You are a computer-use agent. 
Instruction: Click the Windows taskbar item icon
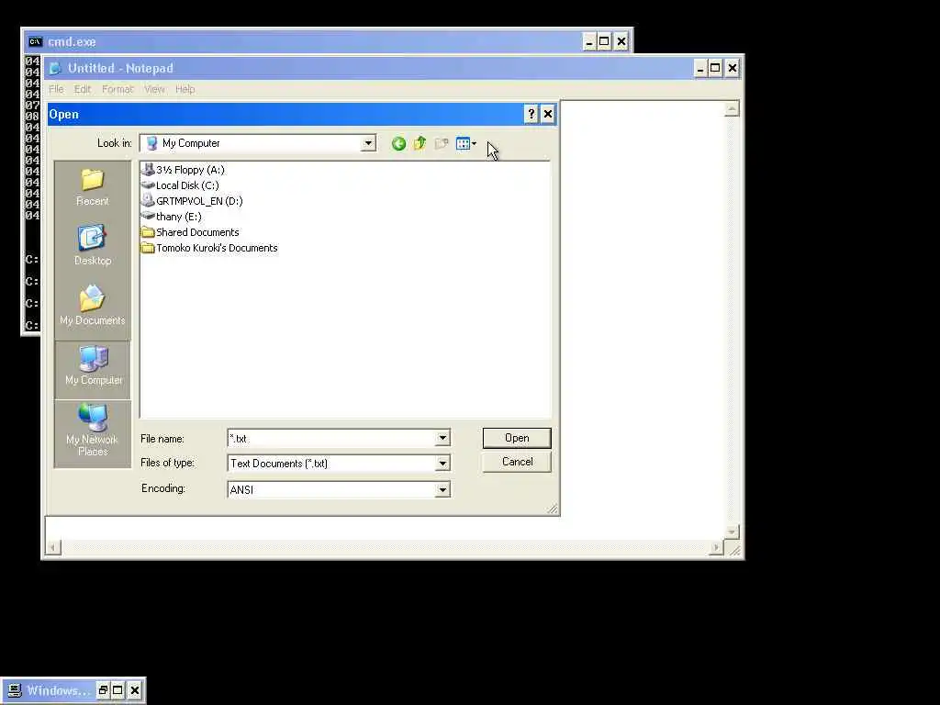tap(15, 690)
